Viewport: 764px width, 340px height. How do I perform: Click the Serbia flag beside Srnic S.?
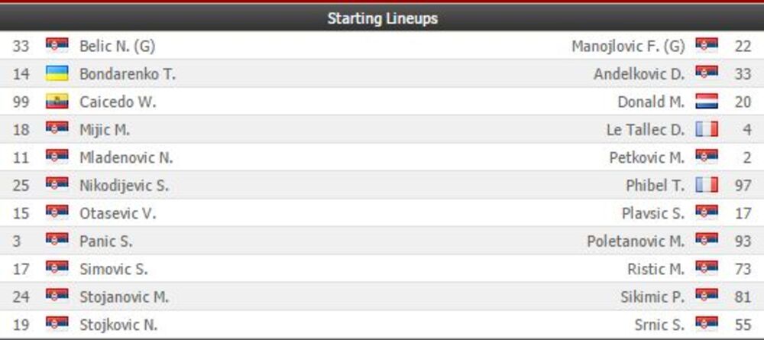707,325
